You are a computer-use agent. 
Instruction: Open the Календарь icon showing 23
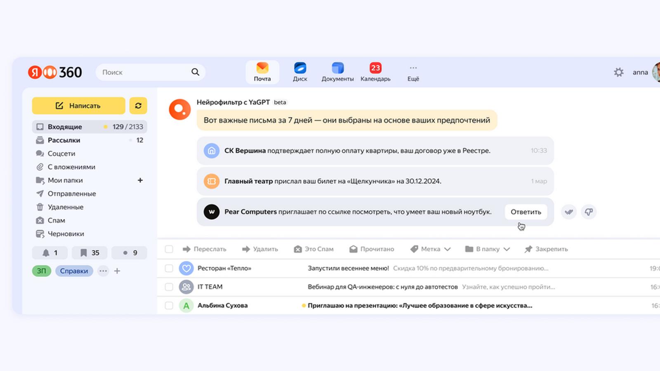pos(375,68)
